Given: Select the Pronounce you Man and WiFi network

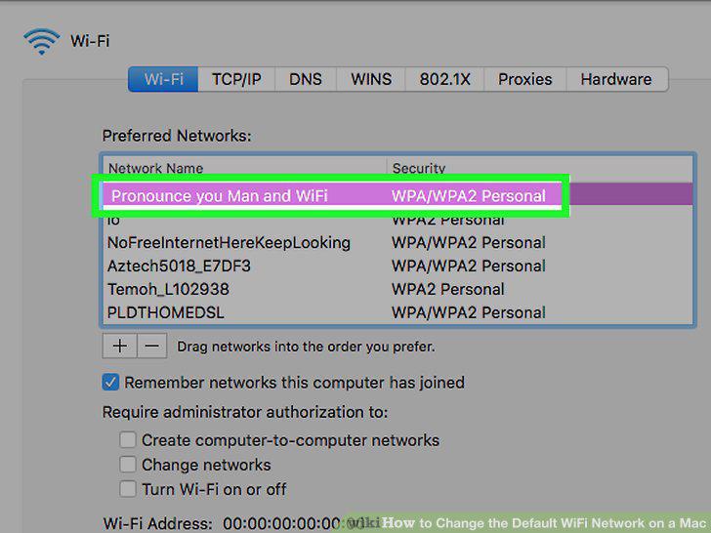Looking at the screenshot, I should (x=397, y=196).
